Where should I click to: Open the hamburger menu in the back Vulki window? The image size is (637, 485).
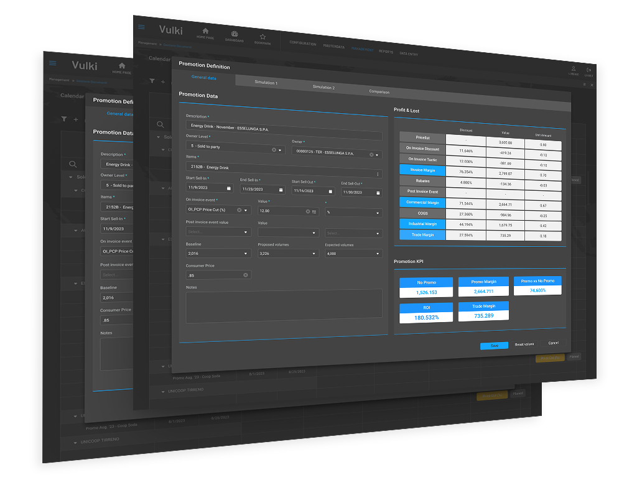pyautogui.click(x=53, y=63)
